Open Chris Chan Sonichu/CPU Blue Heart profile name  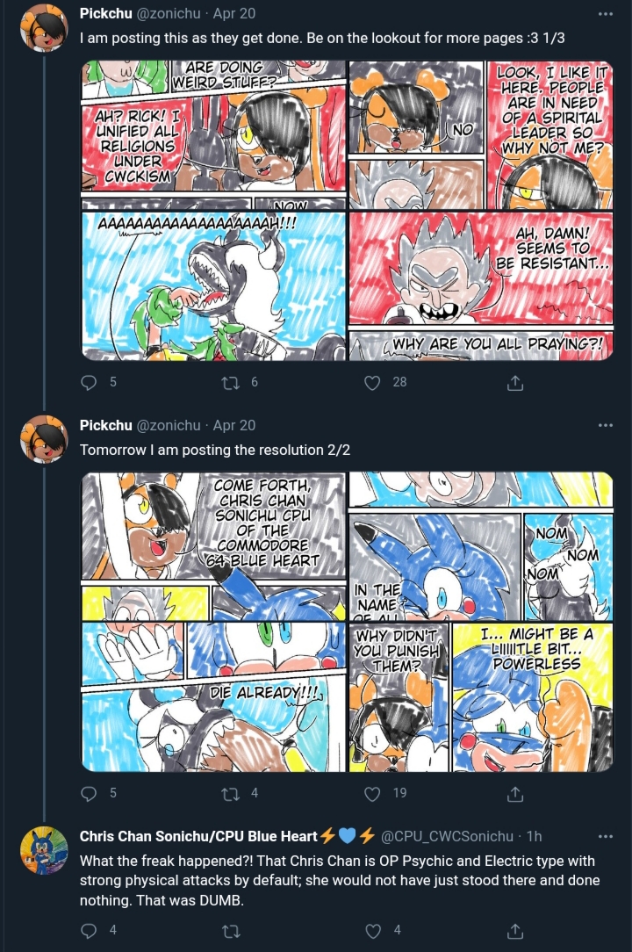198,836
